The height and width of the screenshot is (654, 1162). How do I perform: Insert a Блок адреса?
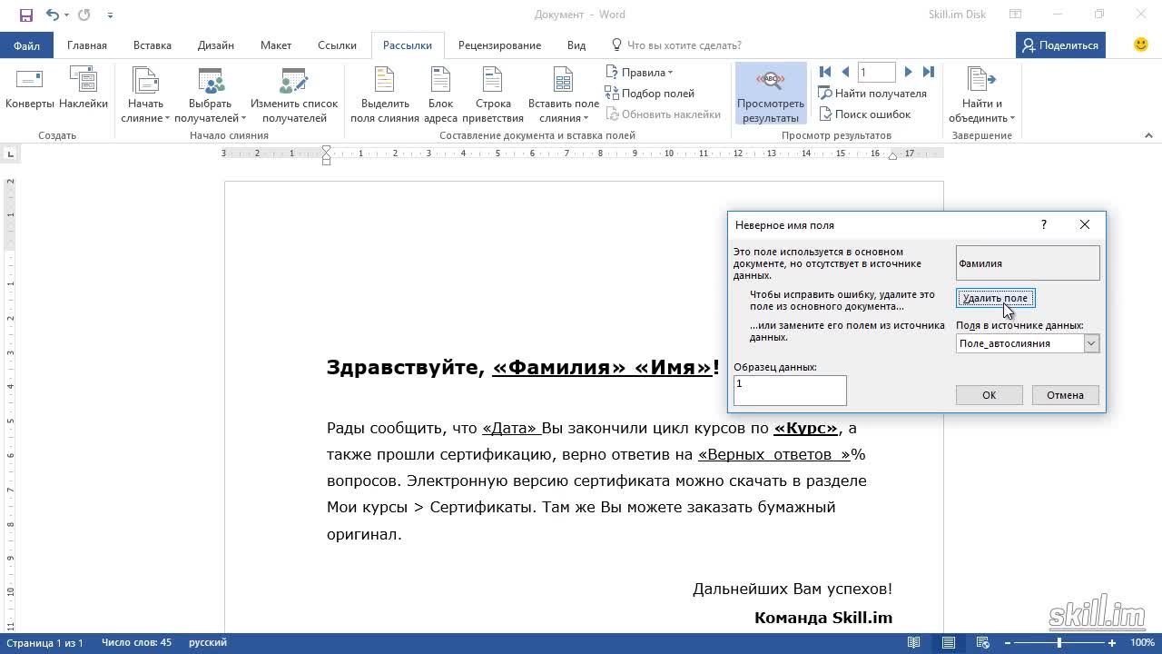pos(440,94)
